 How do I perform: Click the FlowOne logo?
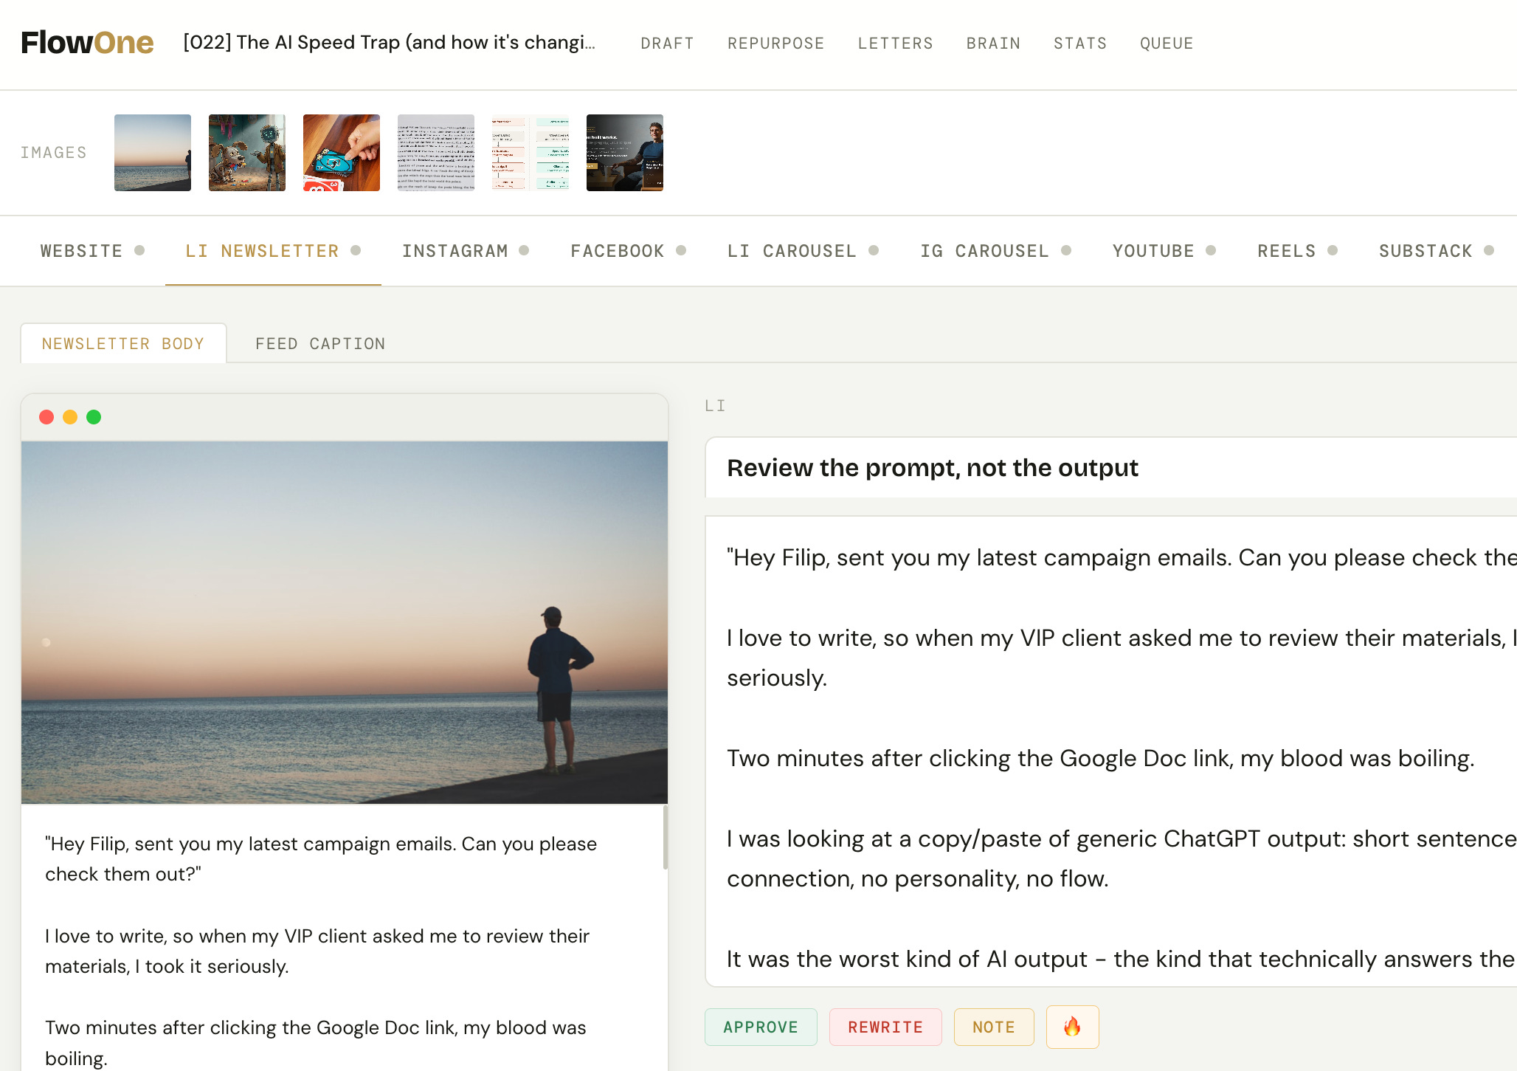(87, 43)
